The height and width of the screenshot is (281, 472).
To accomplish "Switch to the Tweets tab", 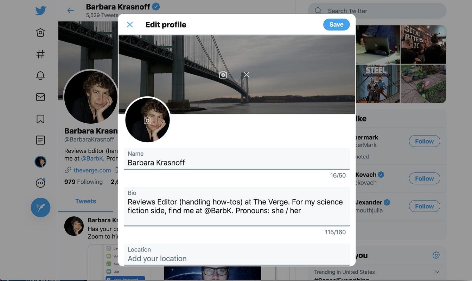I will click(85, 201).
